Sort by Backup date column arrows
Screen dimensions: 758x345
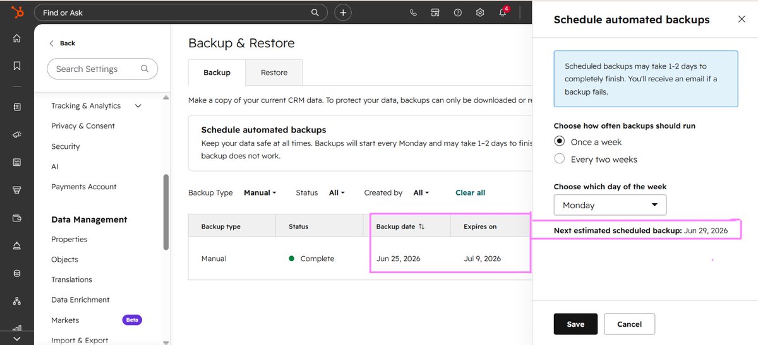pyautogui.click(x=421, y=226)
